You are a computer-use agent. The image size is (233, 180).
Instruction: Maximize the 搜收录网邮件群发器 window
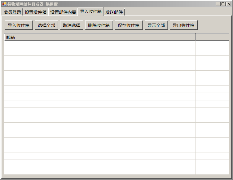coord(223,4)
